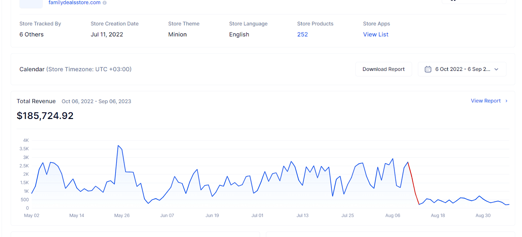Visit the familydealsstore.com link

coord(74,3)
